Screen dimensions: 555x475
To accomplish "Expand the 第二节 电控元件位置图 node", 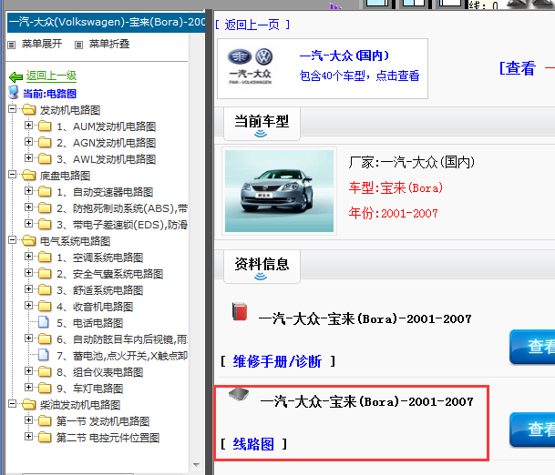I will 28,436.
